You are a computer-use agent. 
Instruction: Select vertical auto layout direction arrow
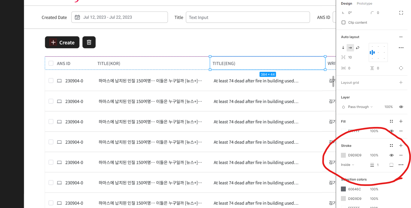click(x=343, y=48)
